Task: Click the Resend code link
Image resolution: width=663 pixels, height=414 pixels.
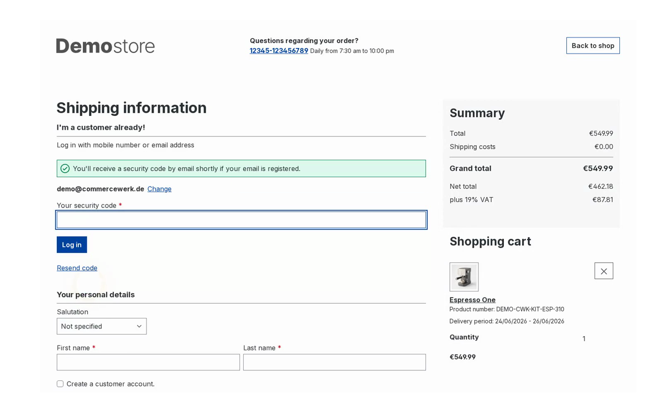Action: [x=77, y=268]
